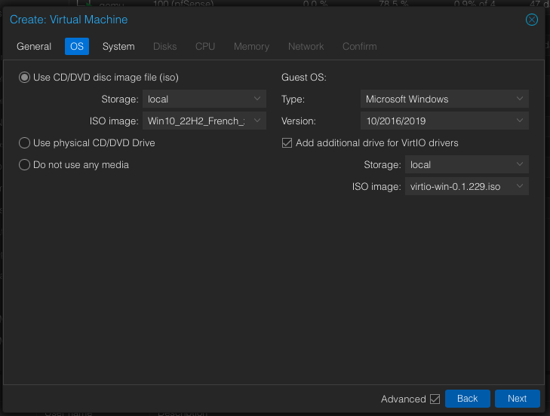Screen dimensions: 550x416
Task: Select Use CD/DVD disc image file option
Action: (x=25, y=77)
